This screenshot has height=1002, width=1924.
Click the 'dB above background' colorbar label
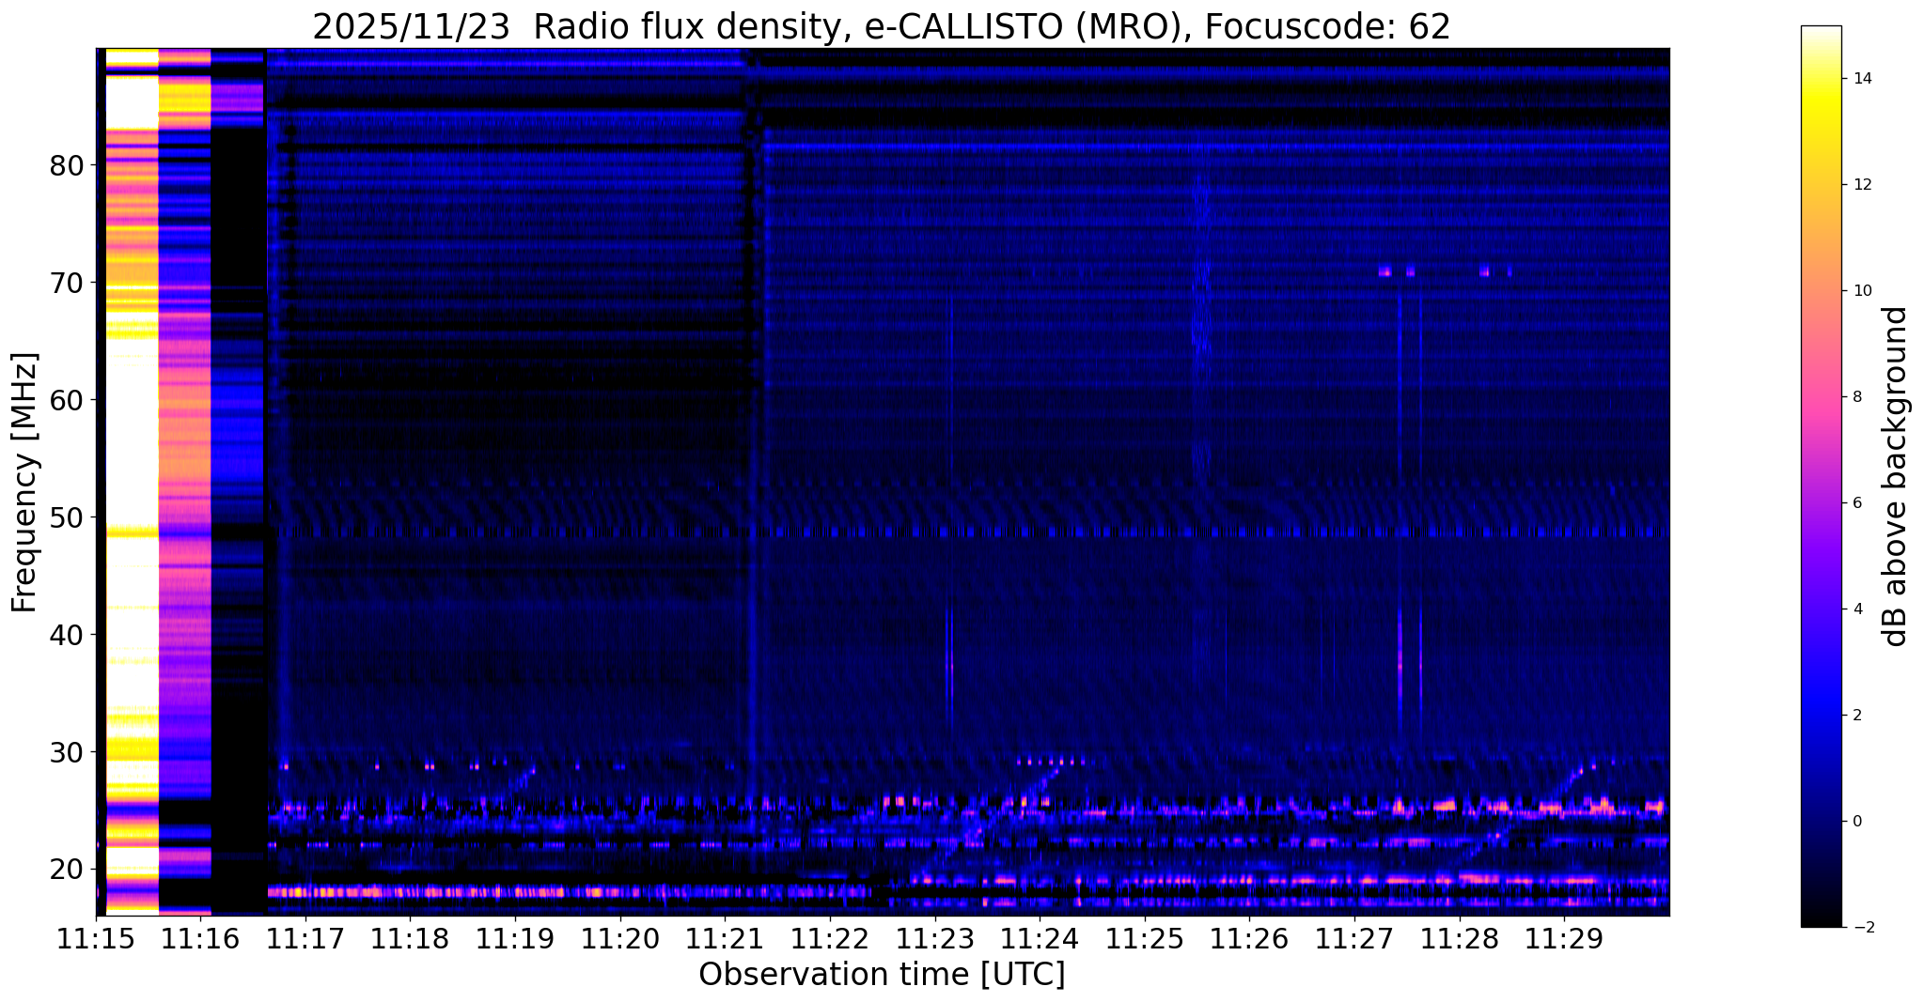[x=1896, y=476]
